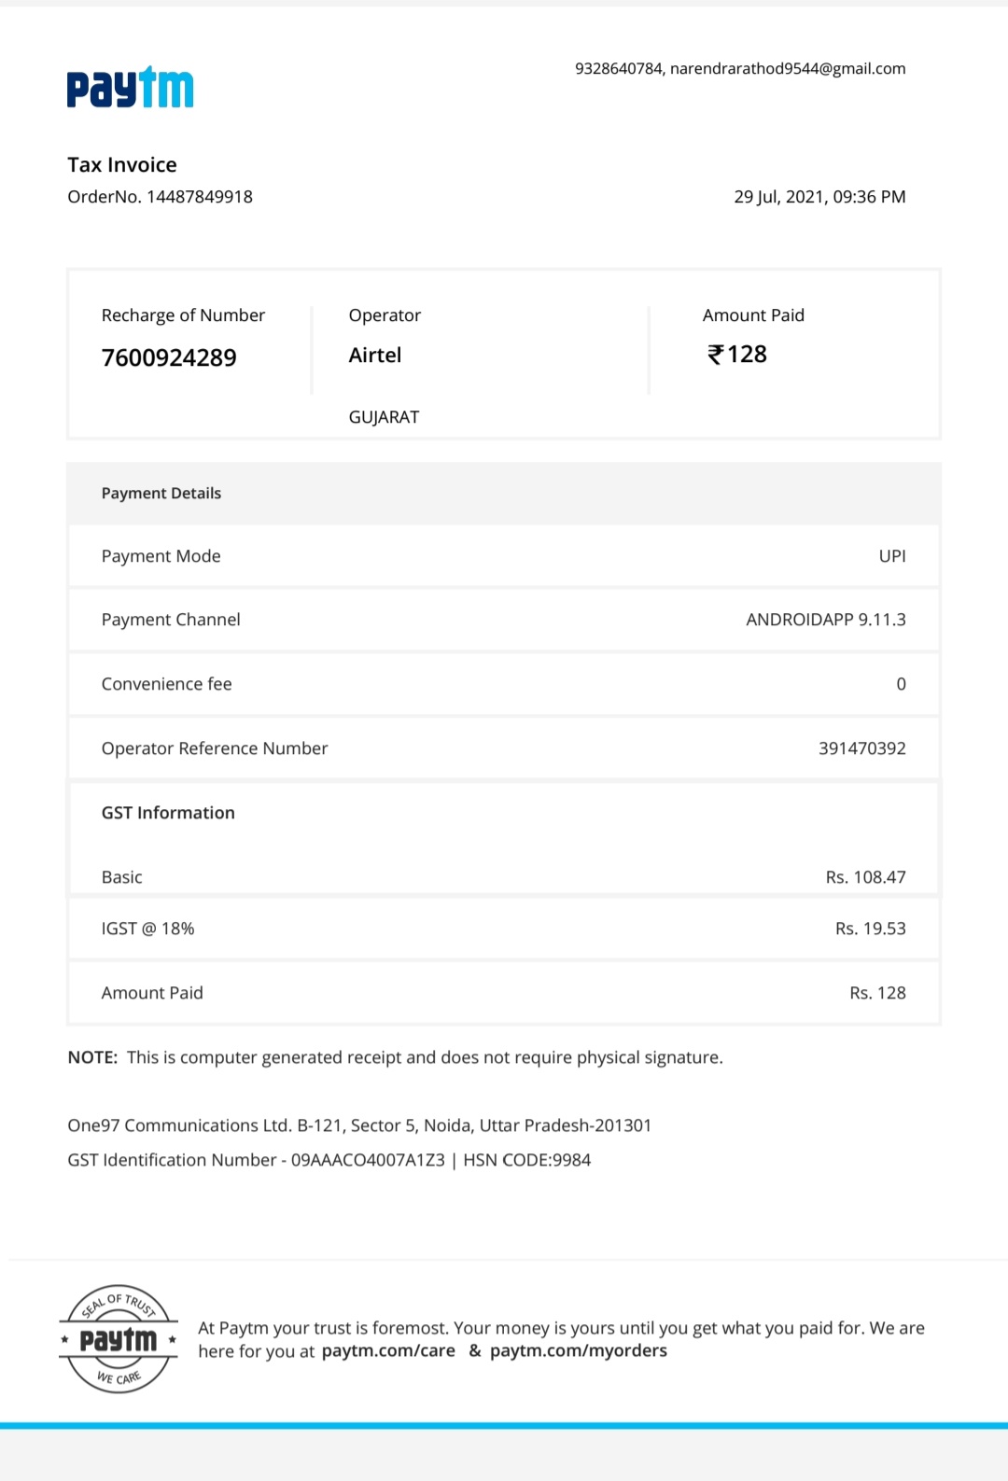Select the Convenience fee row
The image size is (1008, 1481).
tap(503, 684)
